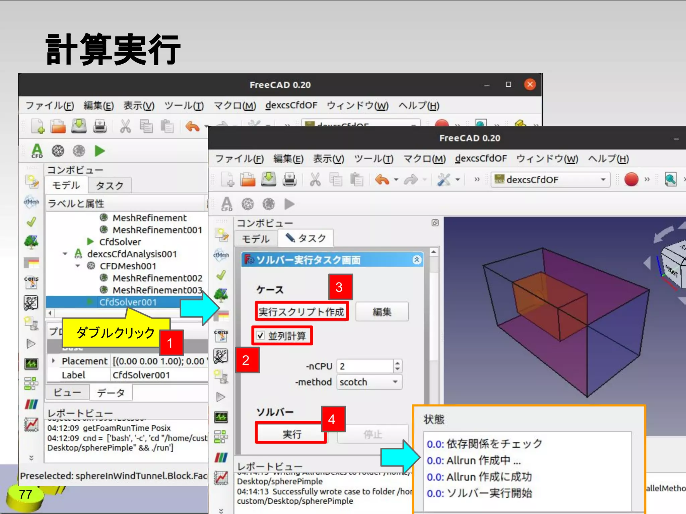Click the Label value CfdSolver001 cell

(x=159, y=375)
